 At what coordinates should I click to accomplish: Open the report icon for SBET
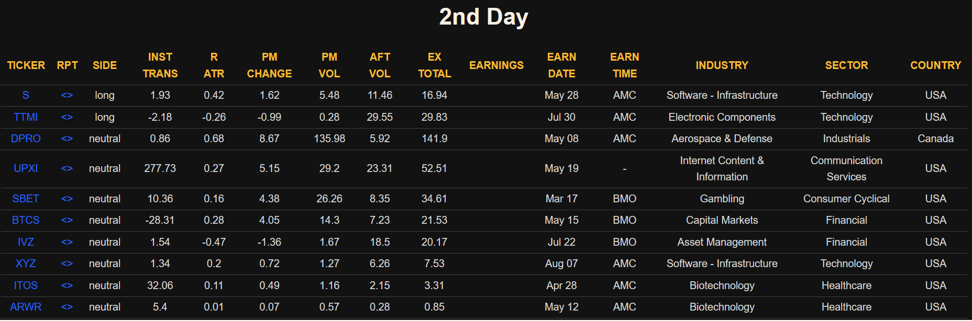(67, 199)
